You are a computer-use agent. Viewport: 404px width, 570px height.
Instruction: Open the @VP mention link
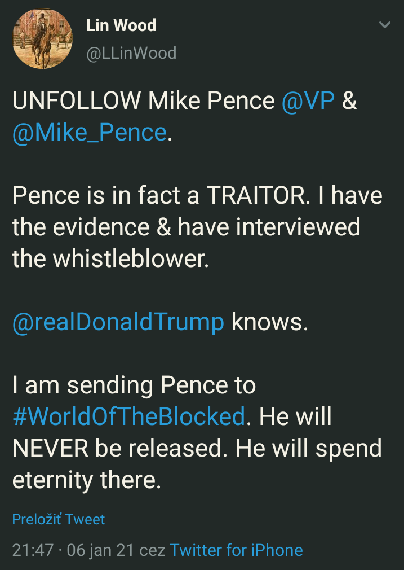[308, 100]
